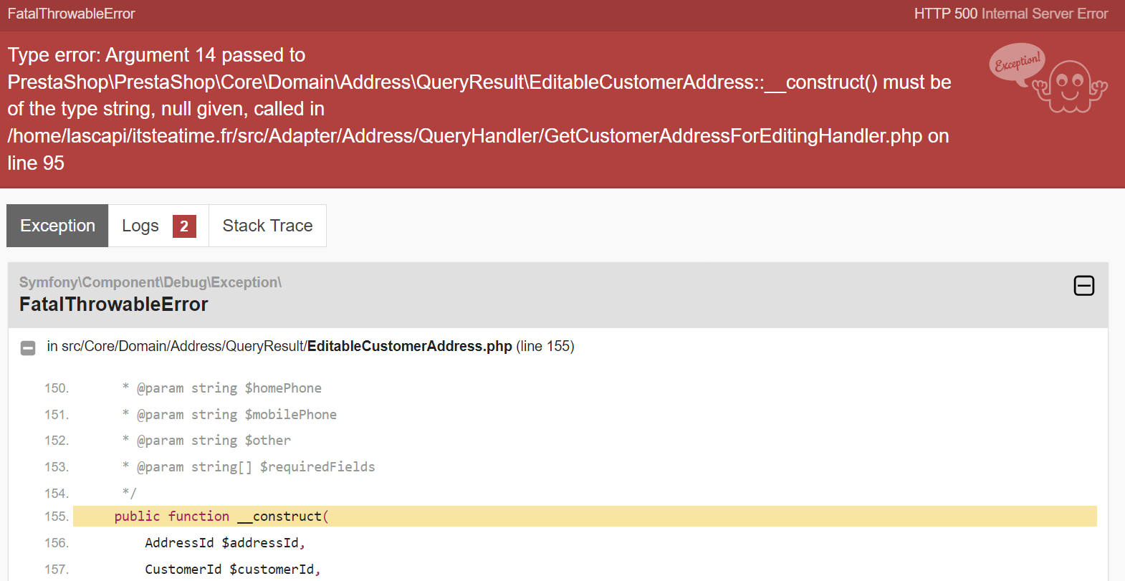Switch to the Exception tab
Viewport: 1125px width, 581px height.
[x=57, y=226]
